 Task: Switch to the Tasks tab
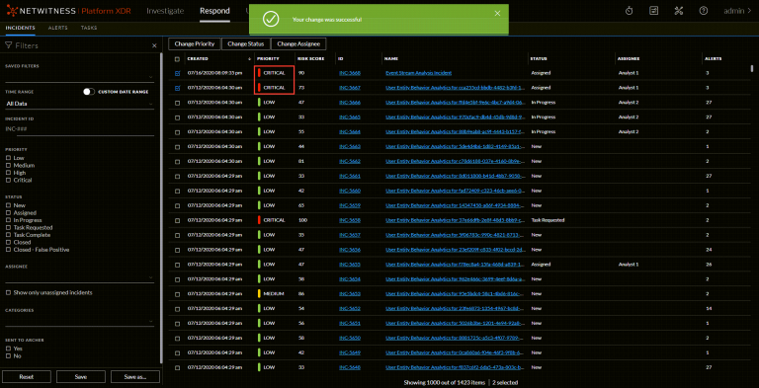pos(89,28)
